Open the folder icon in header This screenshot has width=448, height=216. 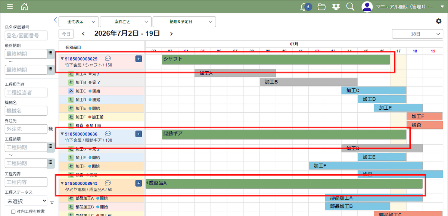(321, 7)
